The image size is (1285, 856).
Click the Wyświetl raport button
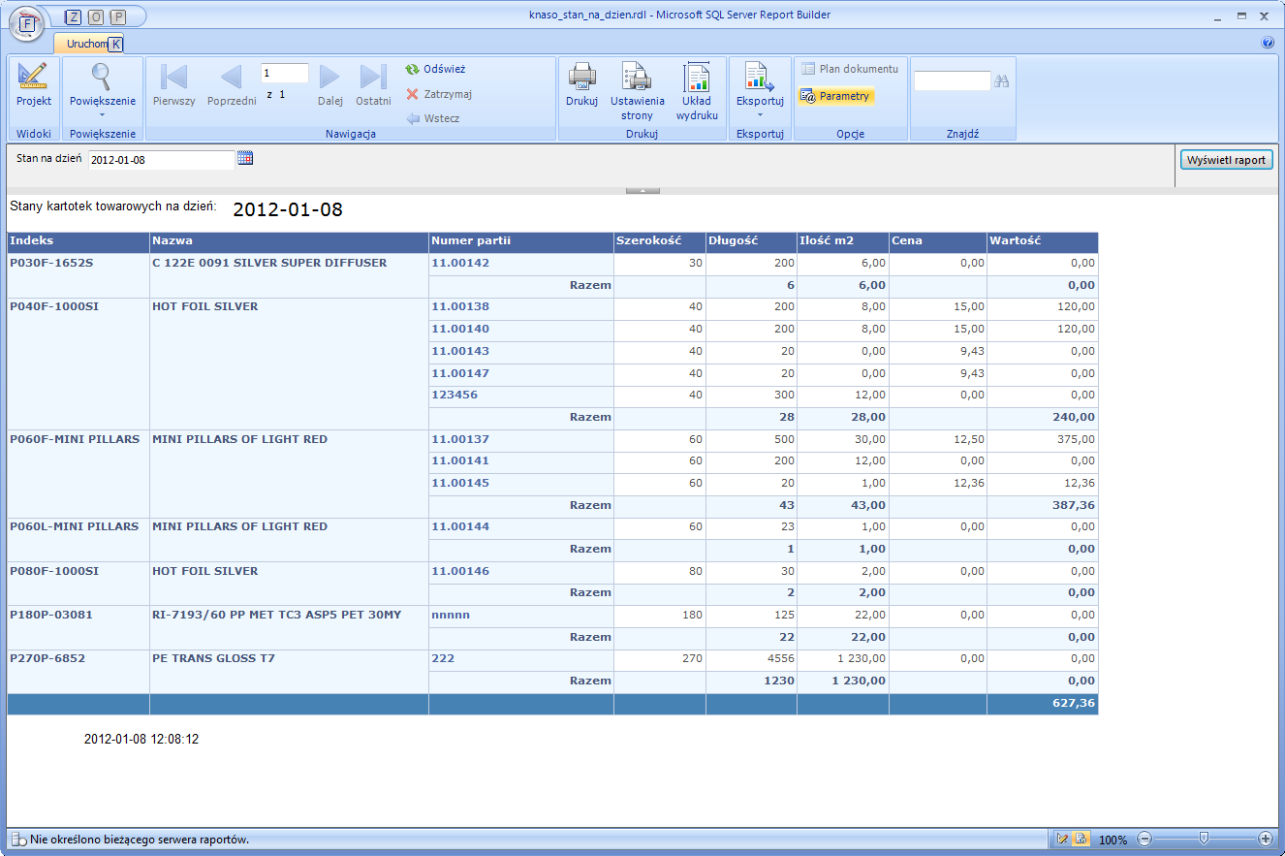(x=1225, y=160)
